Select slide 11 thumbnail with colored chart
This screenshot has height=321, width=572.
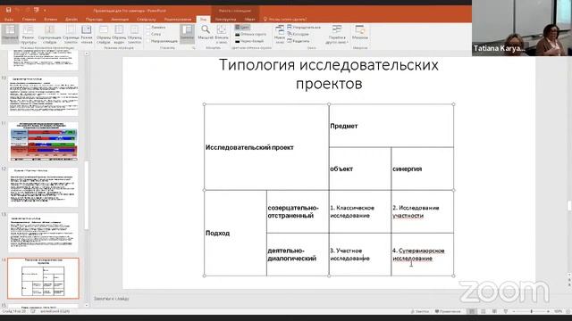click(x=43, y=142)
